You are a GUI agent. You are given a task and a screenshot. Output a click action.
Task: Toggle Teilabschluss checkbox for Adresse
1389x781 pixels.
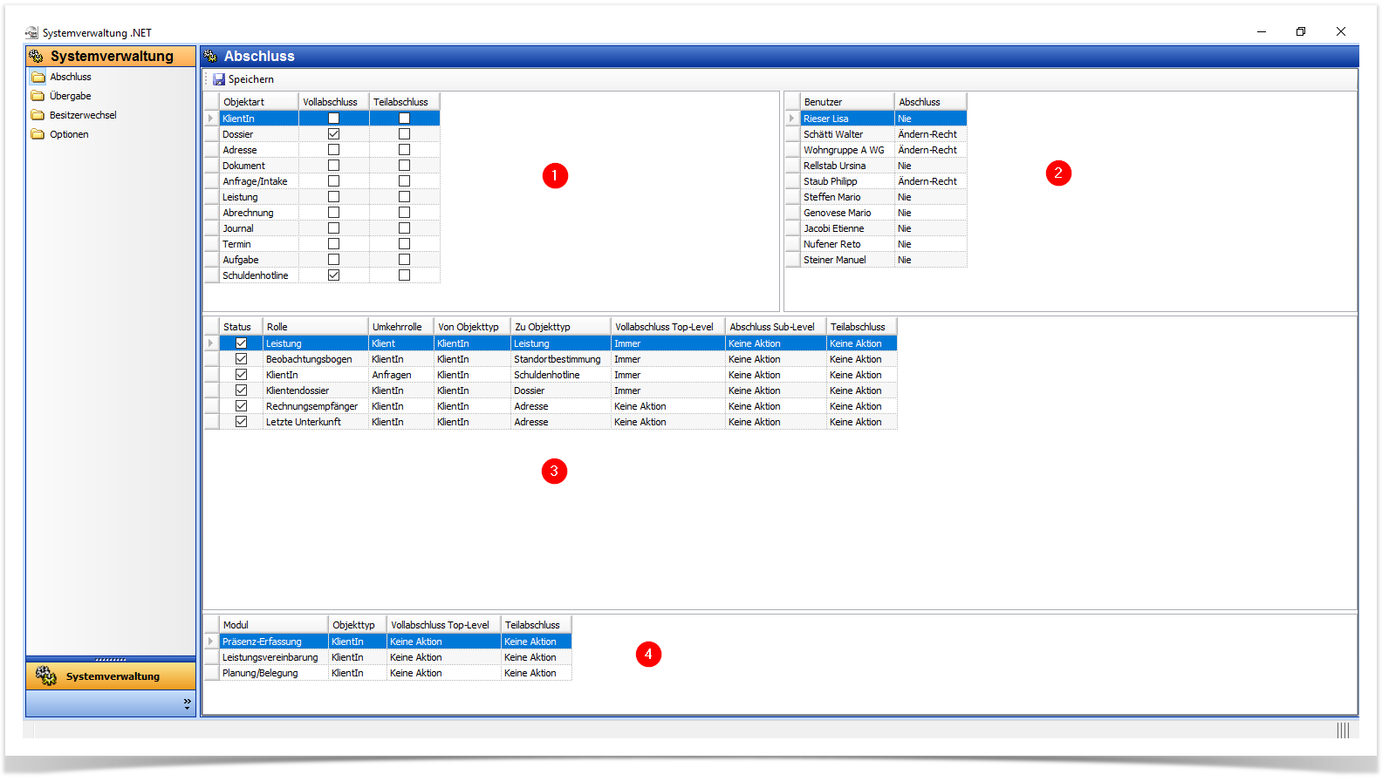tap(404, 150)
